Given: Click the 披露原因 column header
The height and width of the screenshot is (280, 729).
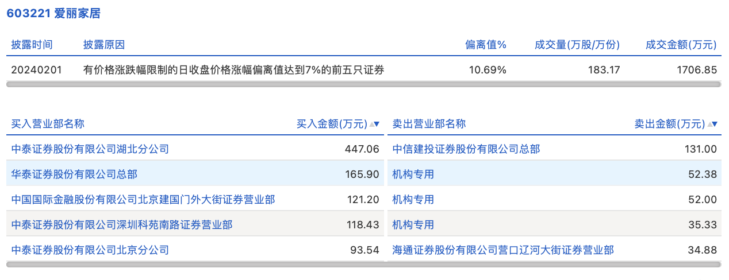Looking at the screenshot, I should [x=104, y=45].
